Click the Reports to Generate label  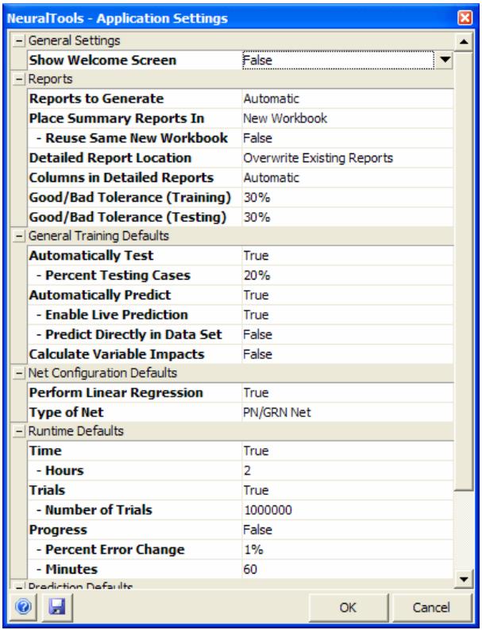coord(96,99)
